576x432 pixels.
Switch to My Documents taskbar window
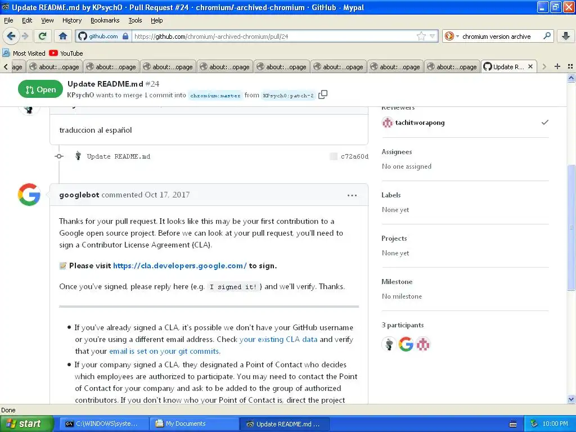pyautogui.click(x=194, y=424)
